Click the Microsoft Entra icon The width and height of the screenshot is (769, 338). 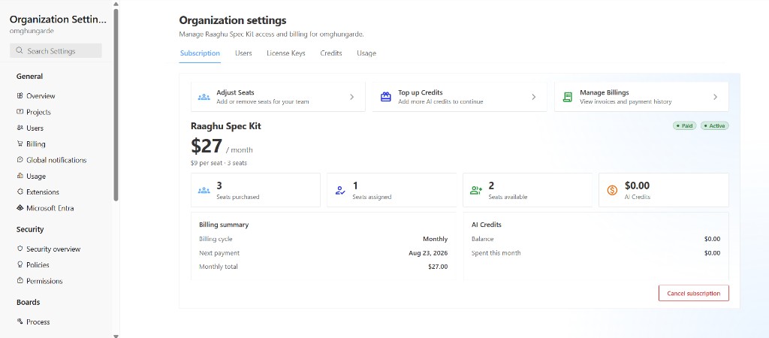click(x=20, y=208)
